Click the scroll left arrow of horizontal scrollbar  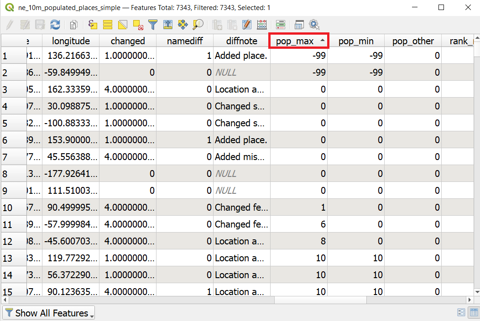[5, 300]
